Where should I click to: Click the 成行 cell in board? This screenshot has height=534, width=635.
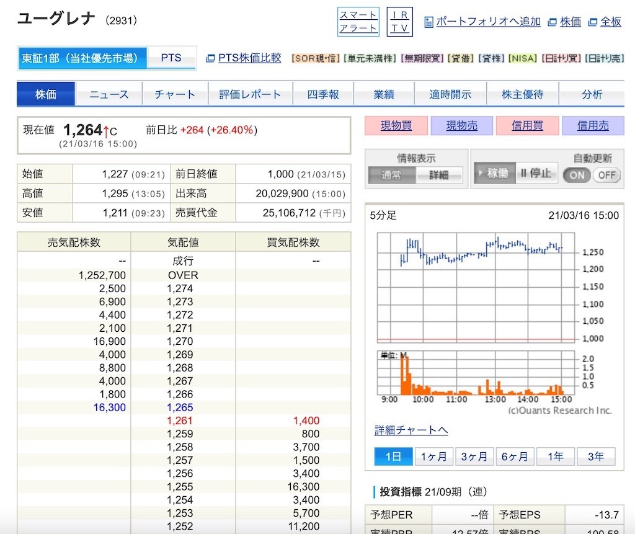[x=183, y=261]
